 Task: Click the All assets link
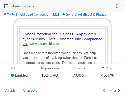click(x=30, y=91)
